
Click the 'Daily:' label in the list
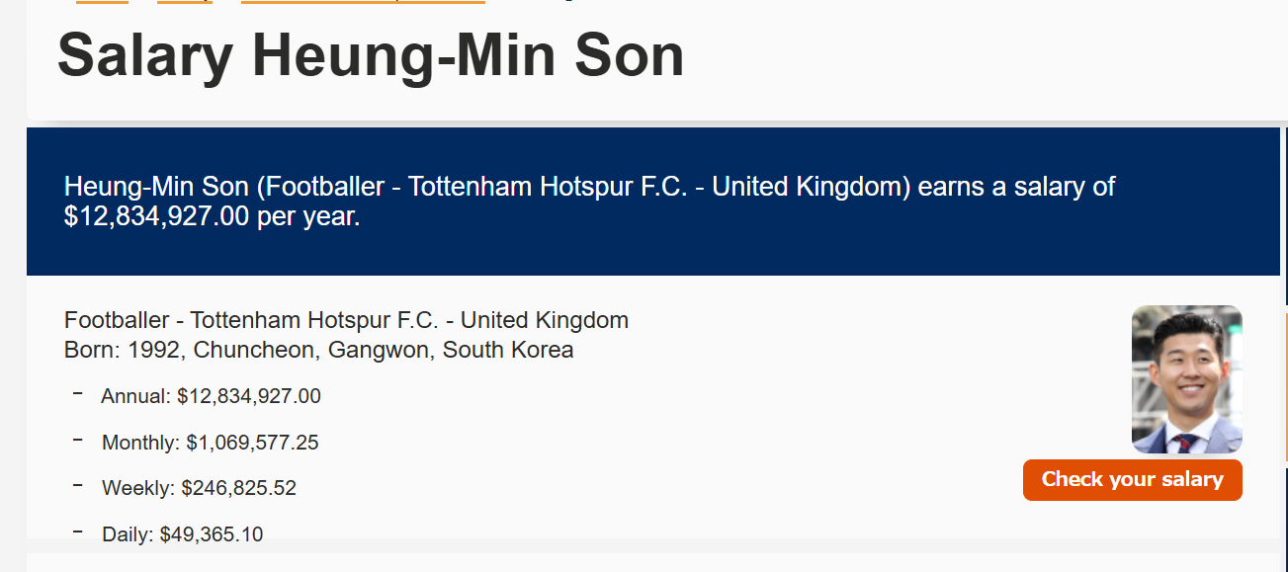click(x=127, y=534)
